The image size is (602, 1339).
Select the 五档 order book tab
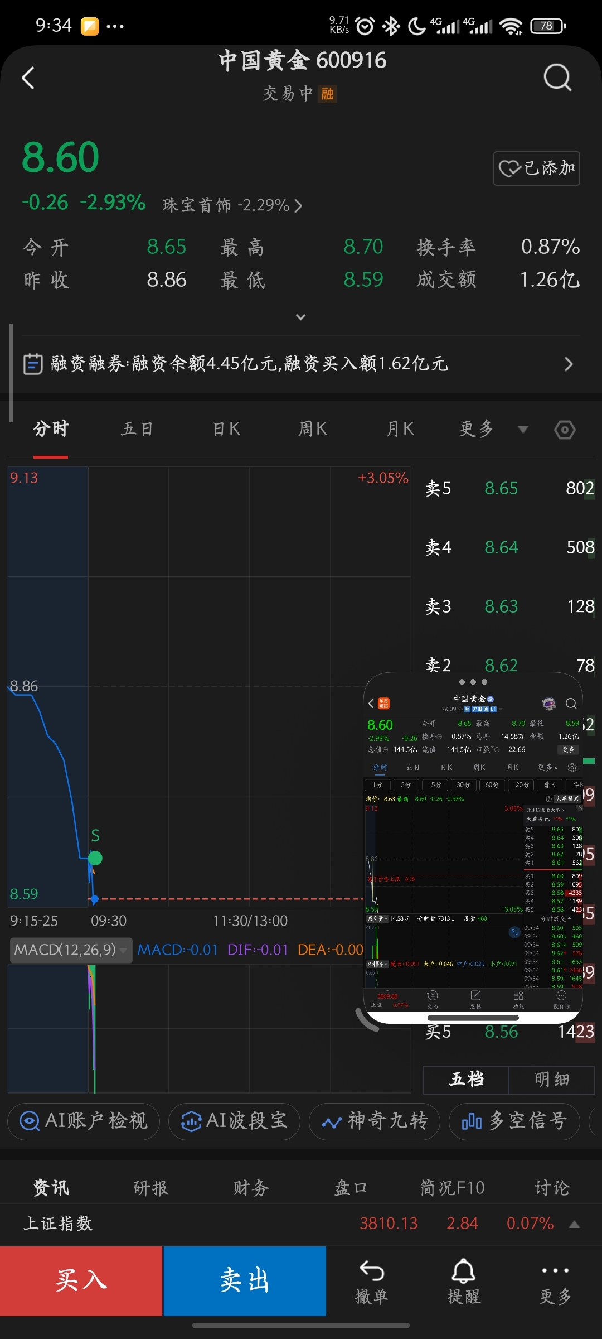click(x=466, y=1079)
